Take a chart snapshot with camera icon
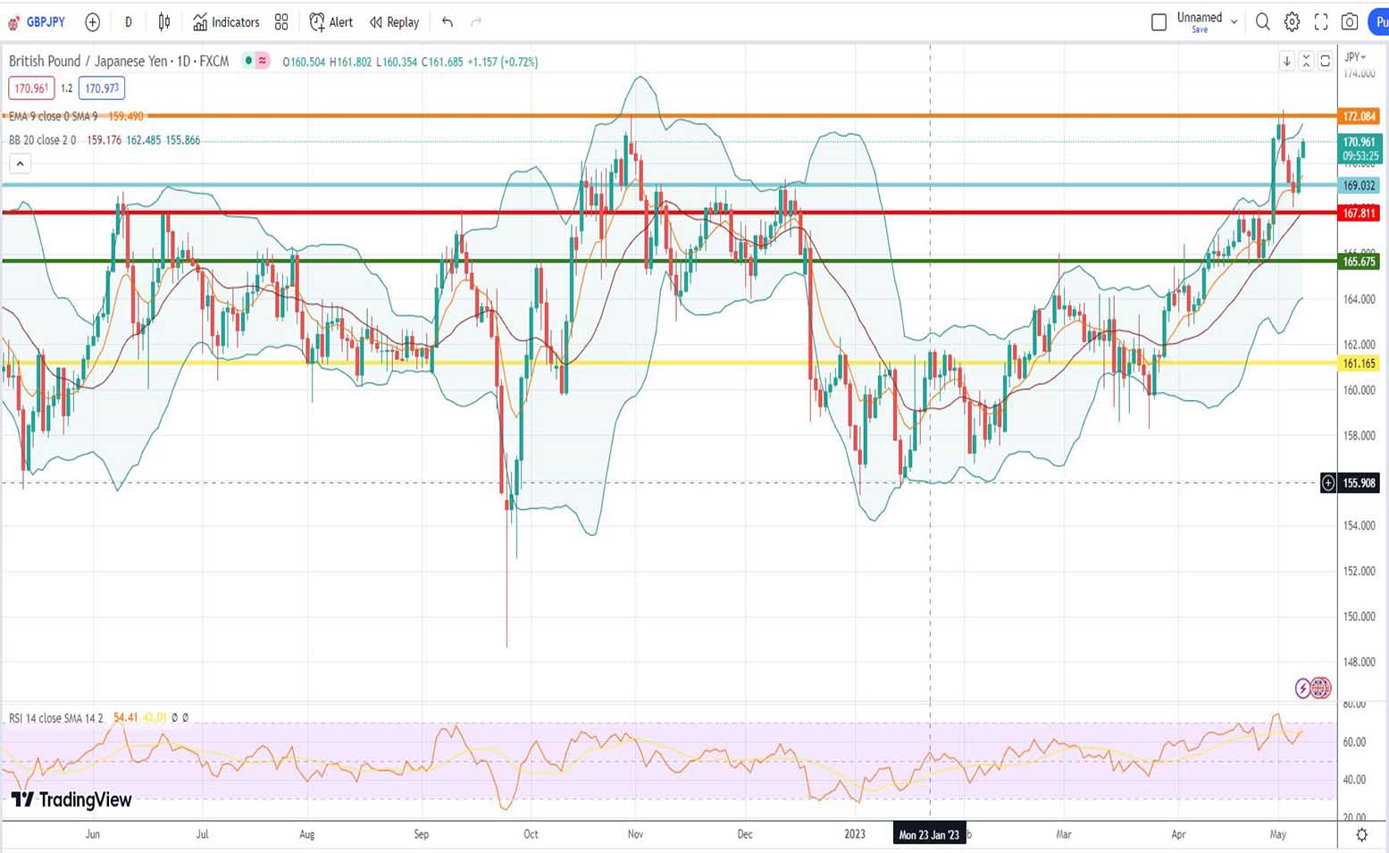 (1350, 22)
